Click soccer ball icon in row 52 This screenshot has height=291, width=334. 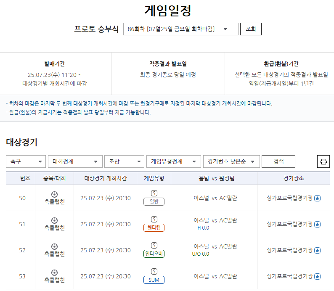coord(54,246)
